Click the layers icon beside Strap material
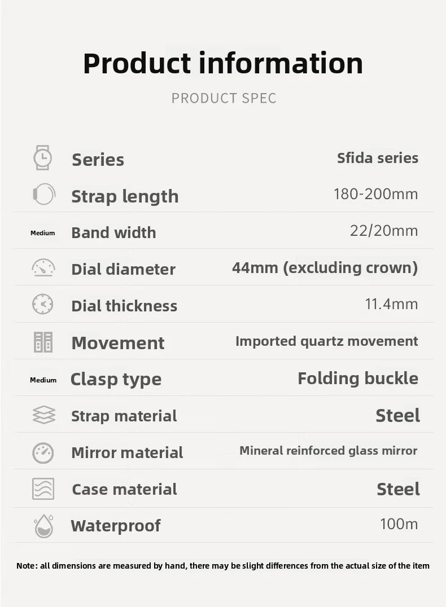 point(43,415)
